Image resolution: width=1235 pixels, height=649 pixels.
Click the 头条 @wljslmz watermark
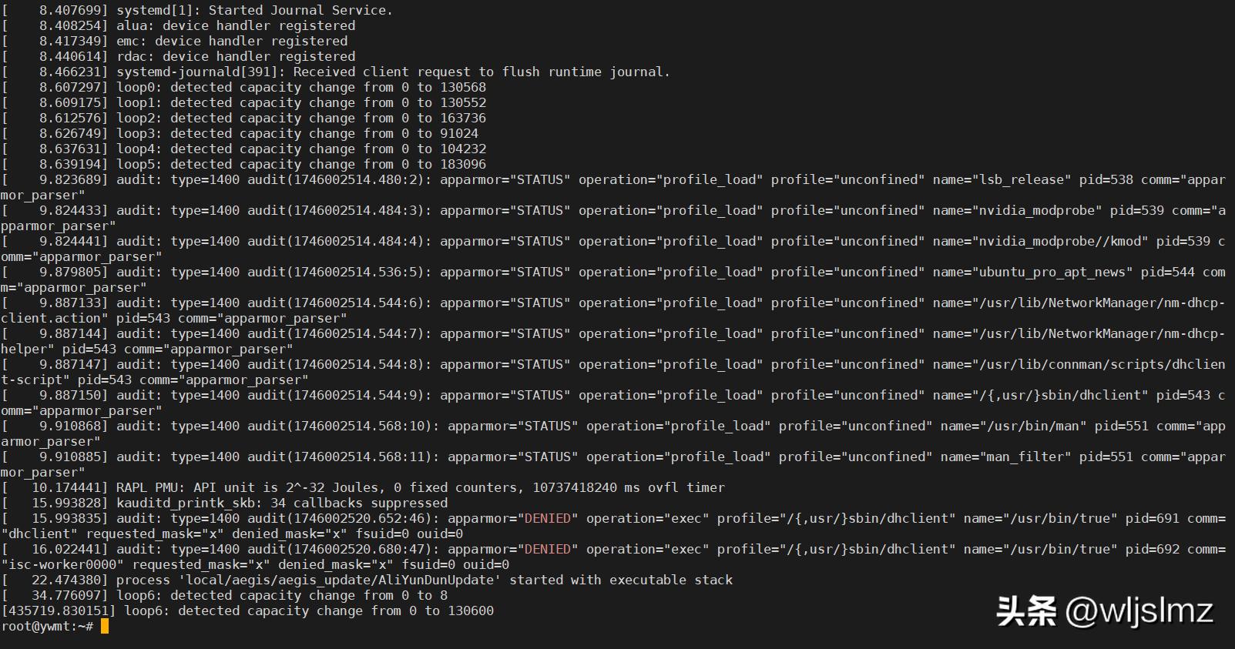1105,611
